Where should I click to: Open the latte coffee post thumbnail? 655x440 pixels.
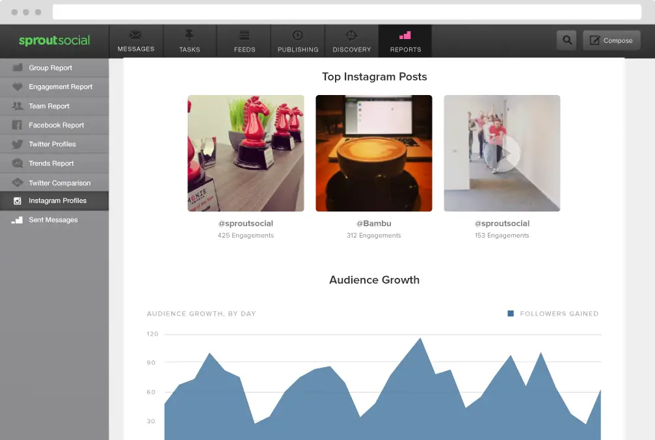(374, 153)
